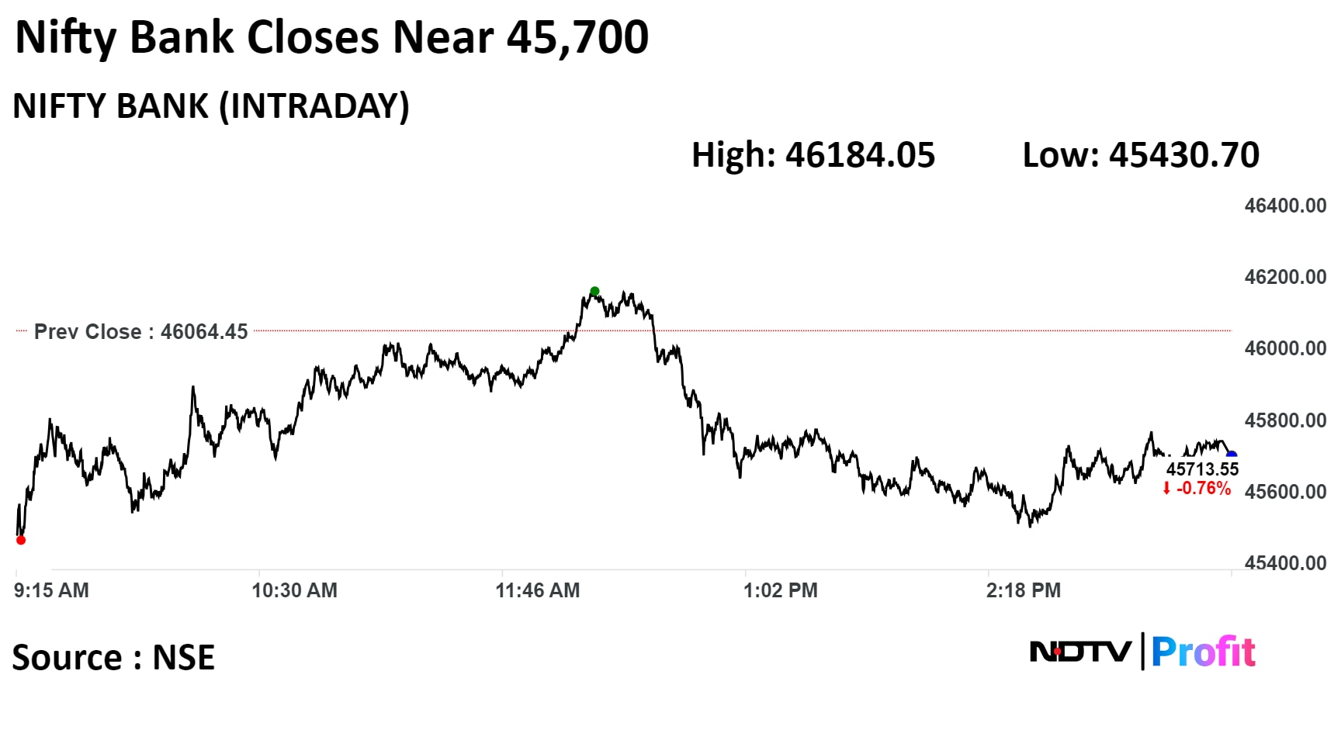Image resolution: width=1341 pixels, height=754 pixels.
Task: Select the 1:02 PM time axis label
Action: (x=780, y=590)
